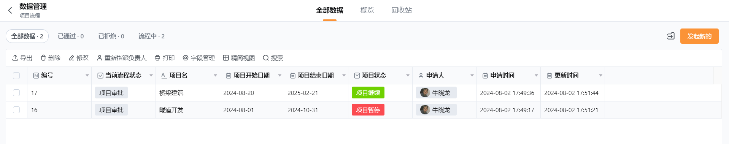
Task: Click the 项目流程 subtitle
Action: pyautogui.click(x=30, y=16)
